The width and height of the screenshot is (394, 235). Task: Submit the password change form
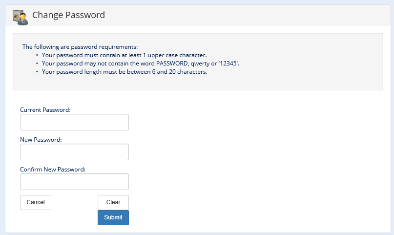tap(113, 217)
